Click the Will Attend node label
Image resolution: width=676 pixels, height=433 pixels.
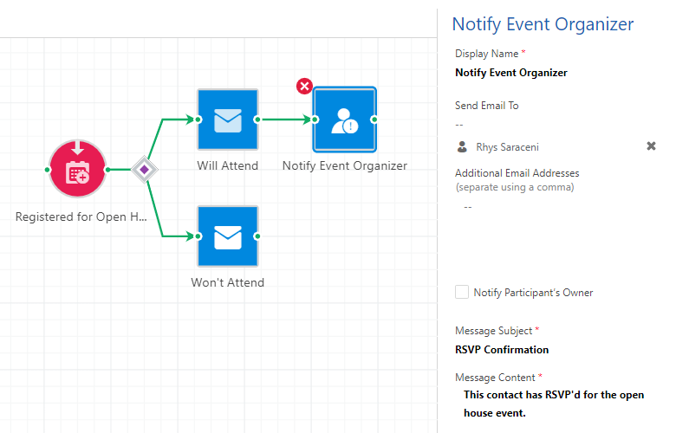pos(228,166)
